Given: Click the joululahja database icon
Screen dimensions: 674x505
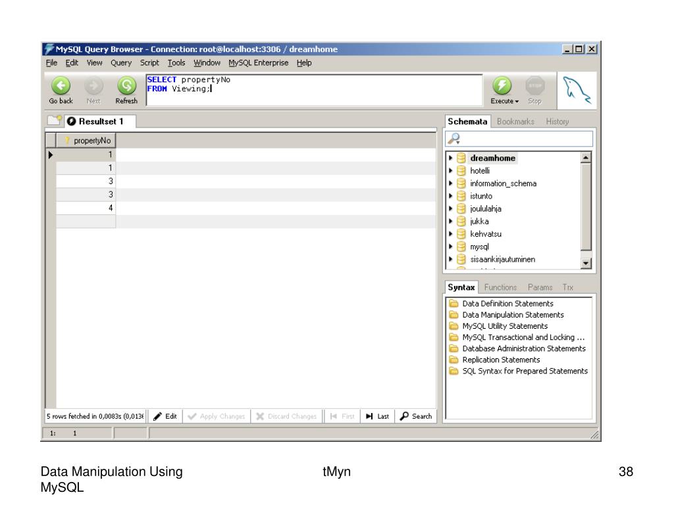Looking at the screenshot, I should [x=461, y=208].
